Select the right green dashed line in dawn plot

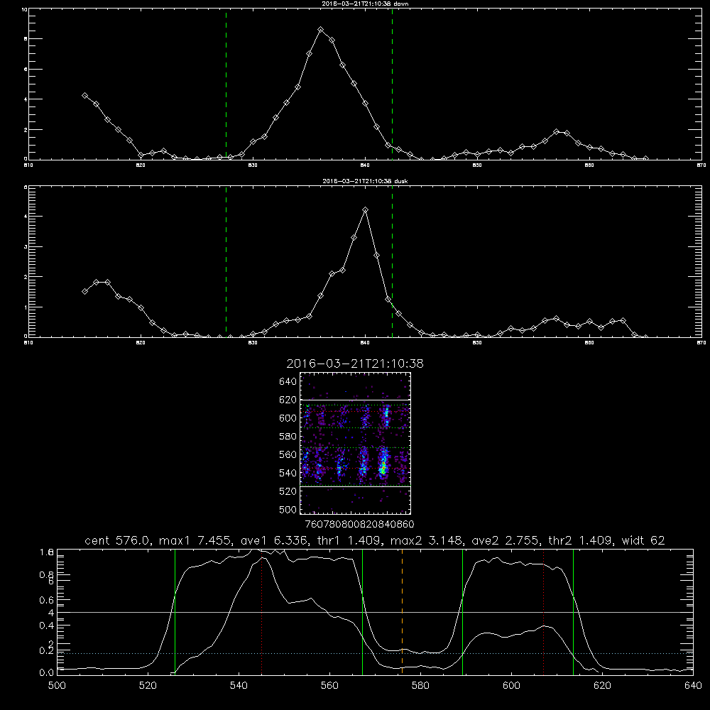click(392, 84)
